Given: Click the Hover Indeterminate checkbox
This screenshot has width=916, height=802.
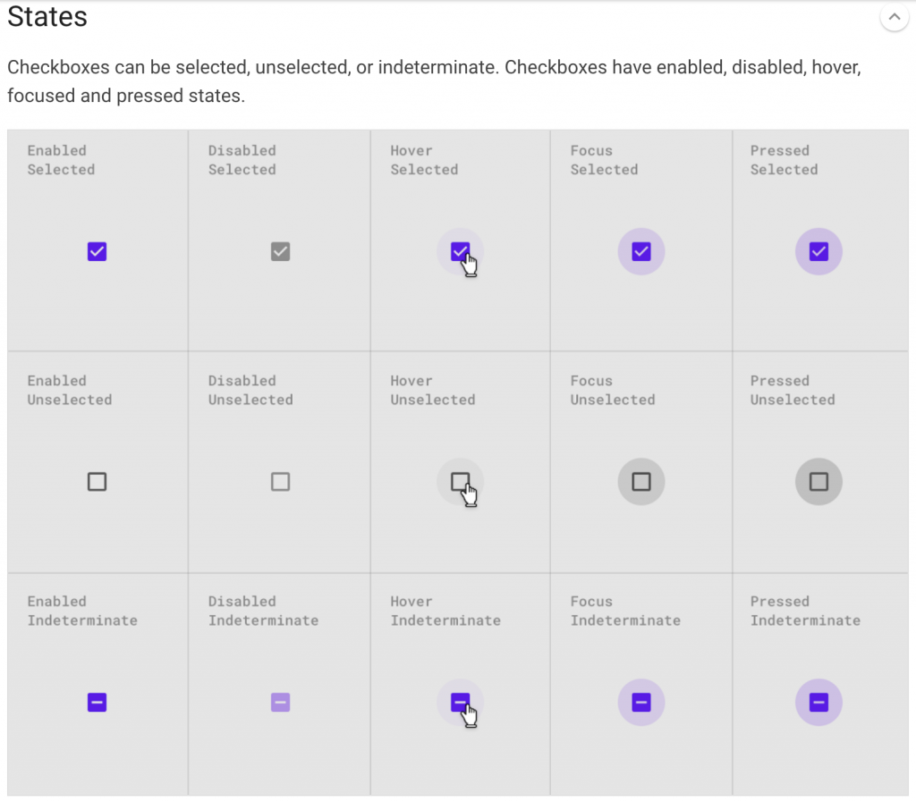Looking at the screenshot, I should pyautogui.click(x=461, y=702).
